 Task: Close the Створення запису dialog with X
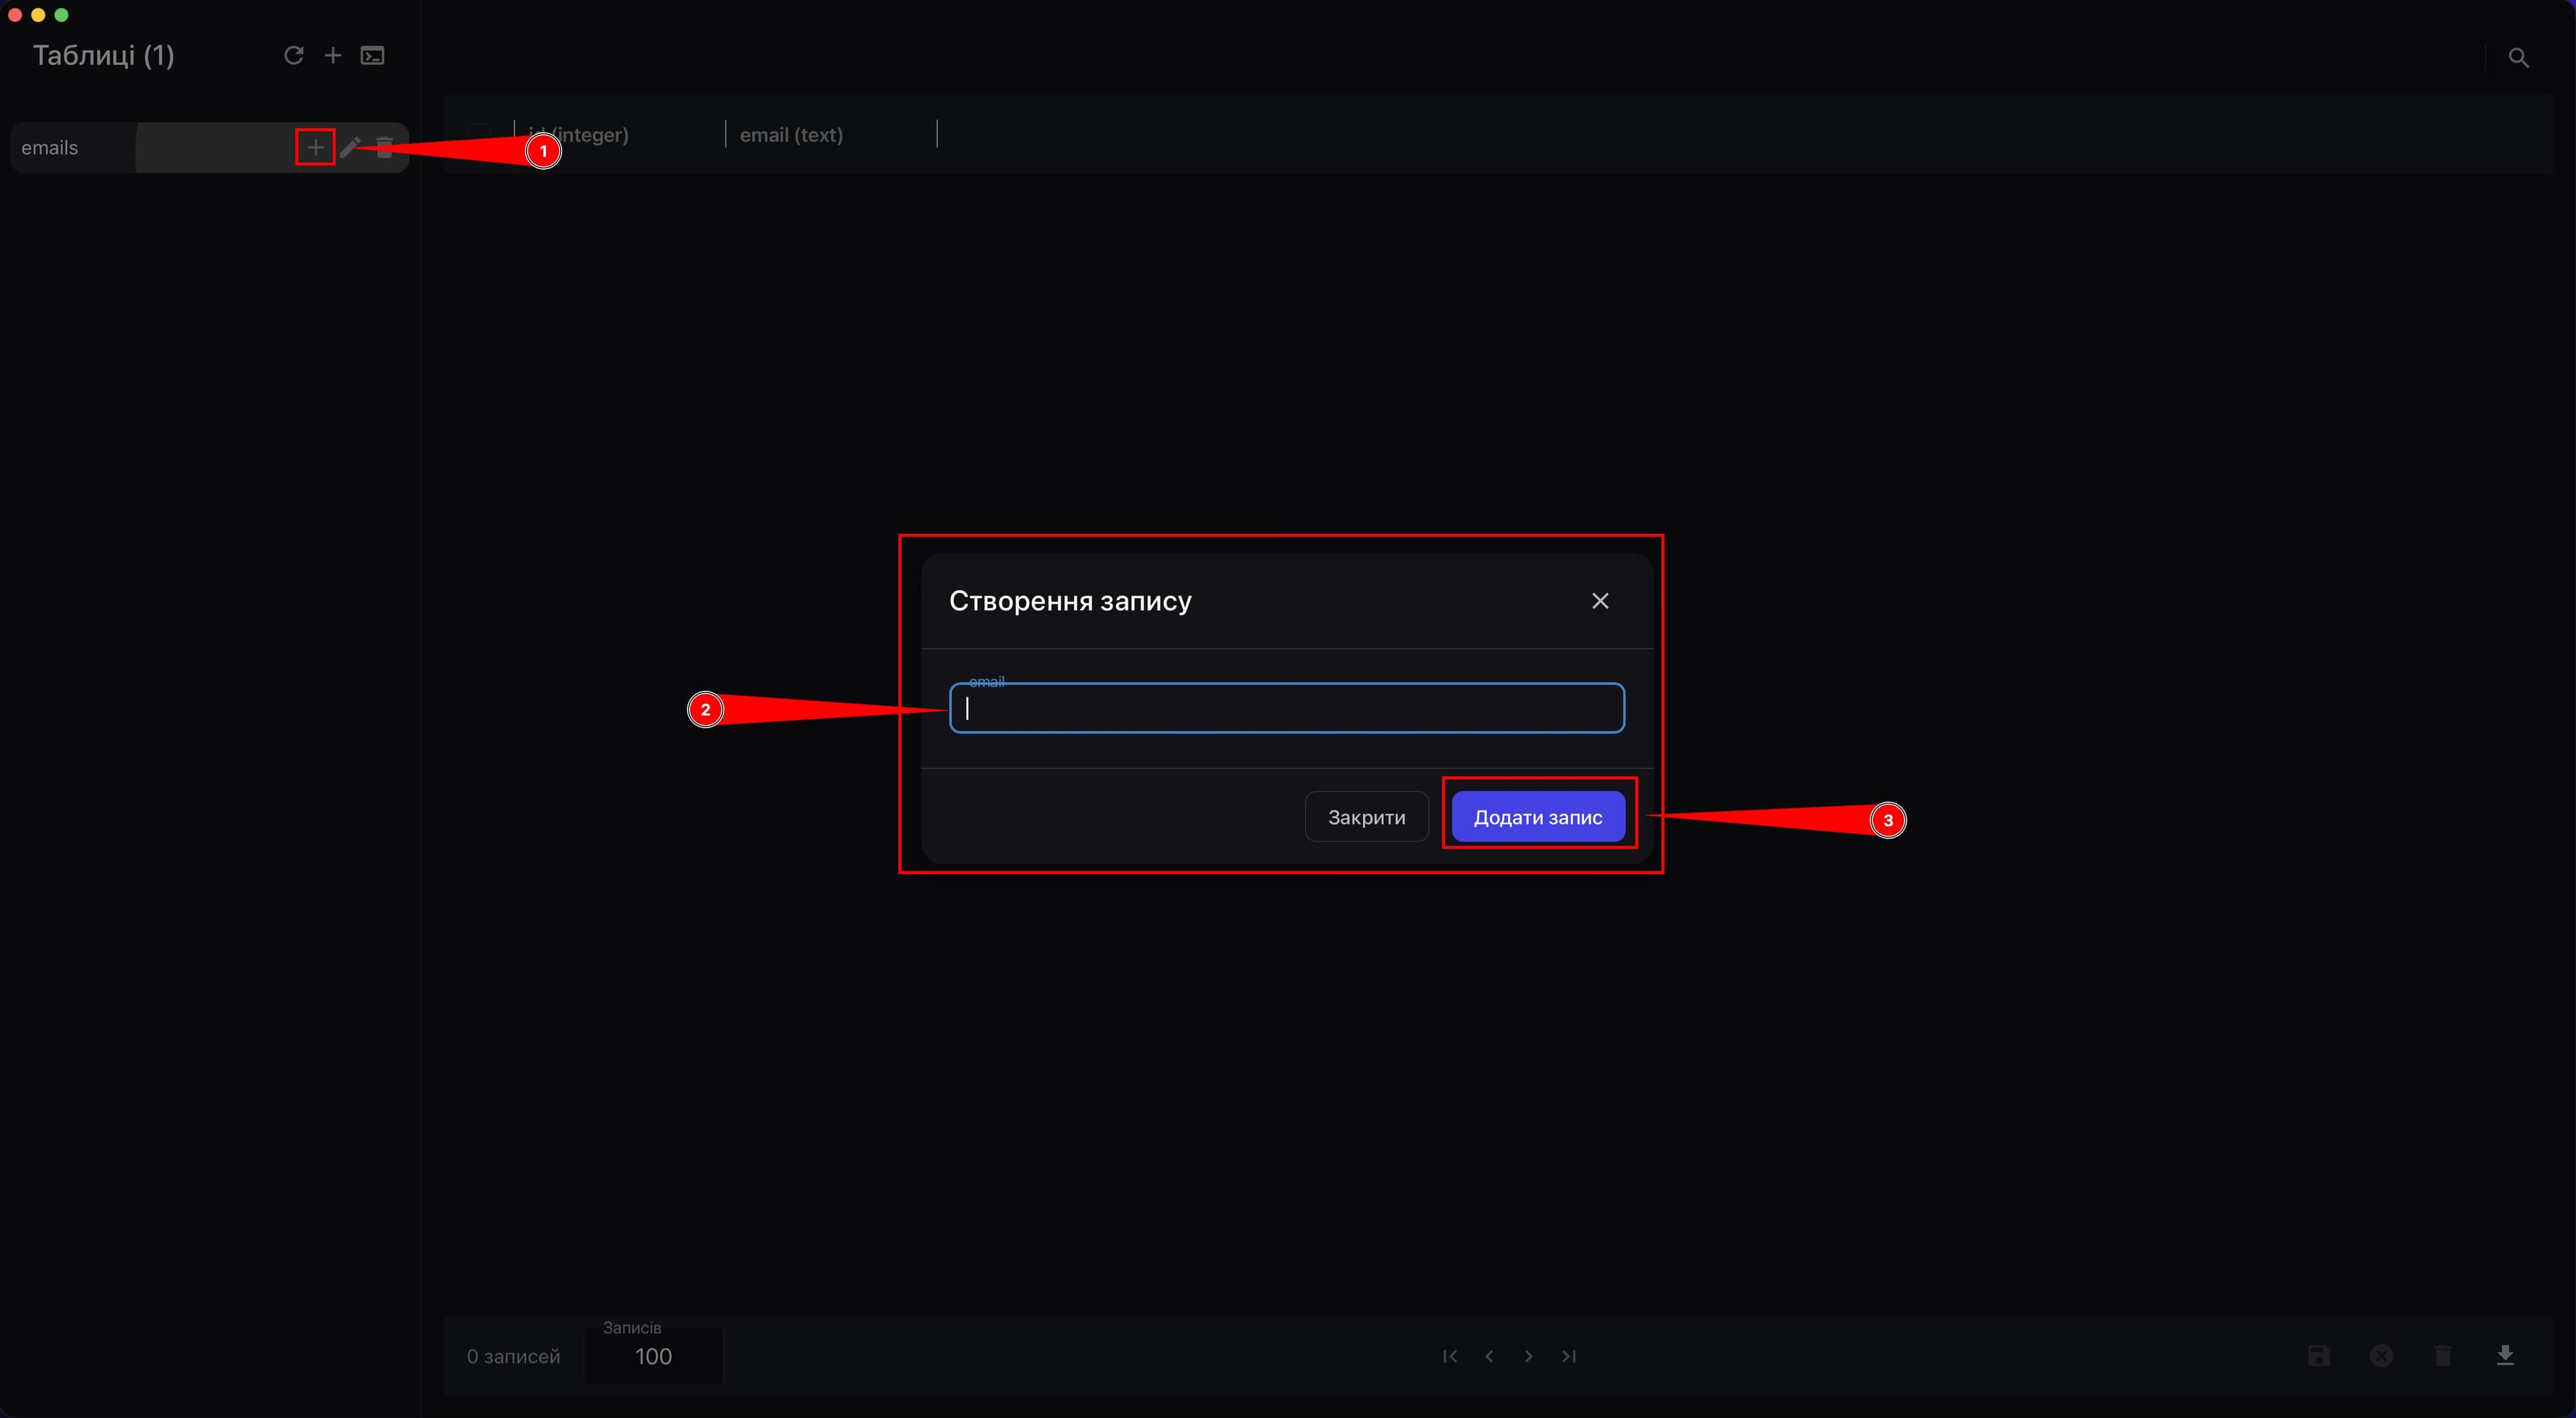click(x=1600, y=601)
